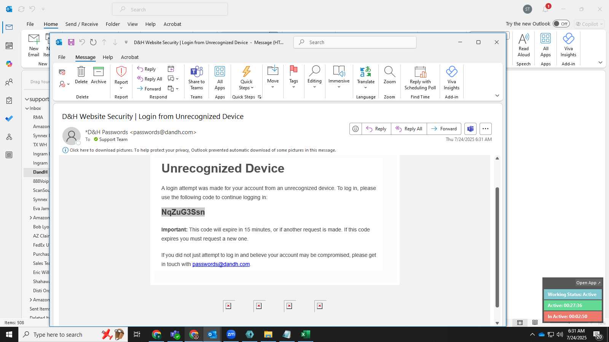Open the Sent Items folder
Screen dimensions: 609x342
(40, 309)
